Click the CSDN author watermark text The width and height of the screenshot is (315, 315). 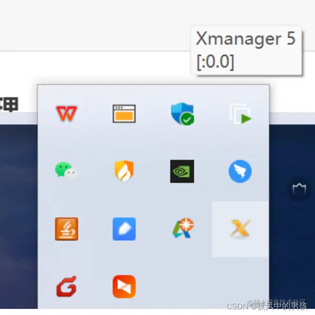click(267, 306)
